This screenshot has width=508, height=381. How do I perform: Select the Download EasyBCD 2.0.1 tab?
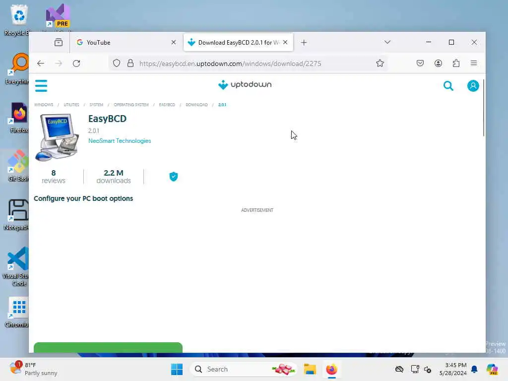coord(238,43)
